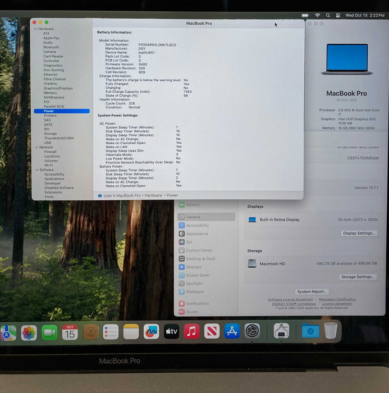Collapse the Network section in sidebar
Viewport: 389px width, 393px height.
(x=35, y=147)
